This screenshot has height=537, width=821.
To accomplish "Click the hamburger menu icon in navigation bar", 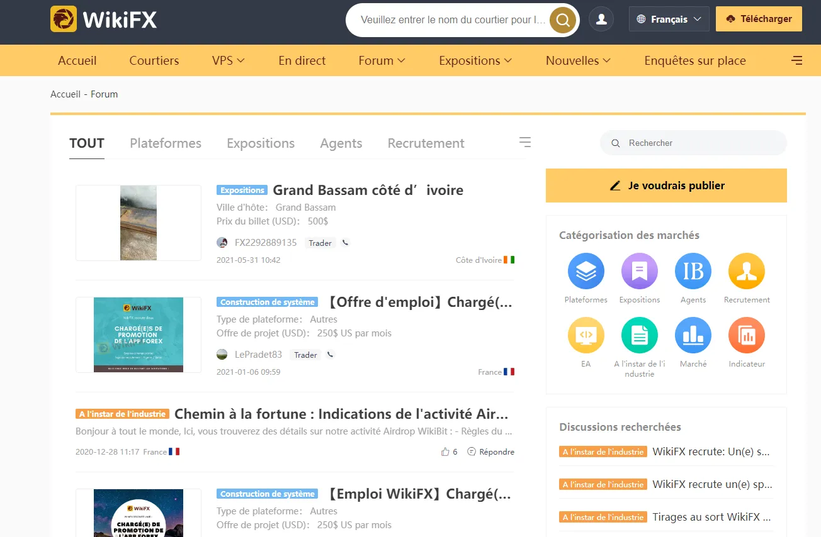I will coord(796,60).
